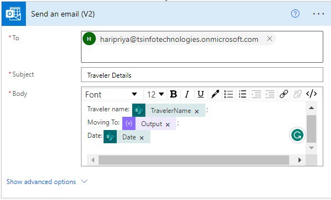Toggle italic formatting
This screenshot has height=200, width=331.
click(x=187, y=94)
